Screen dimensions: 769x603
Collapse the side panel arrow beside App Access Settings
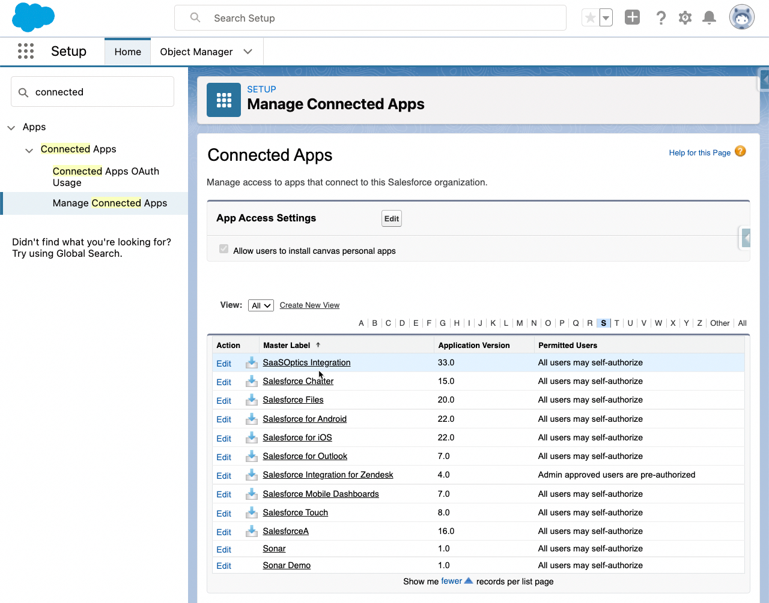(746, 238)
